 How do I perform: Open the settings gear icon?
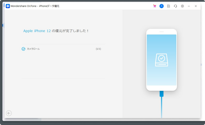[x=182, y=6]
